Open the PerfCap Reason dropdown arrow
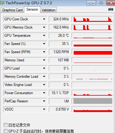 pyautogui.click(x=44, y=101)
